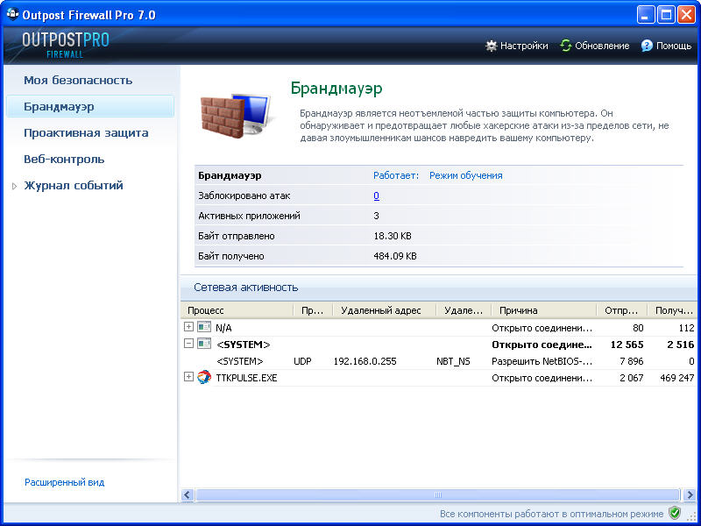
Task: Click the Обновление green update arrows icon
Action: click(x=566, y=46)
